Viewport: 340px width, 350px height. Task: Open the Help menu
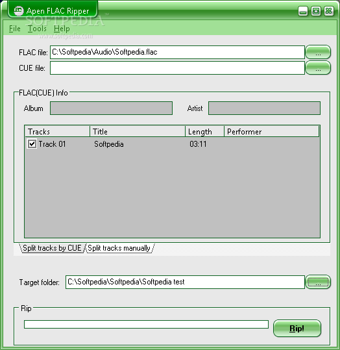[x=62, y=29]
